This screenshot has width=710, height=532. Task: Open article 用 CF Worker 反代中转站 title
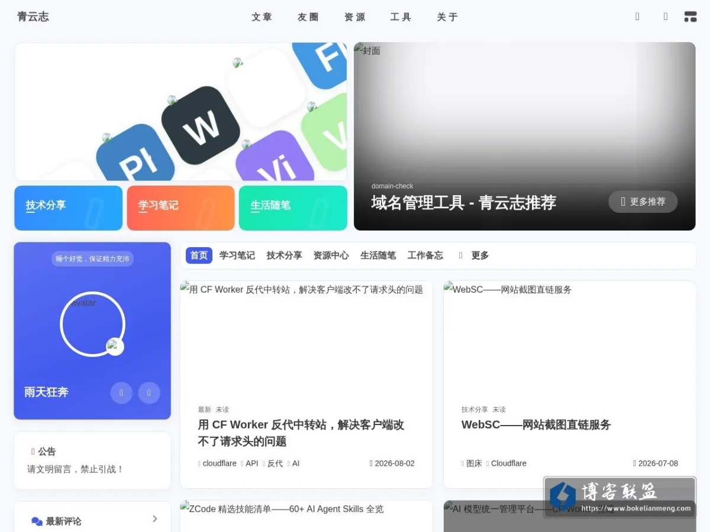[x=301, y=433]
